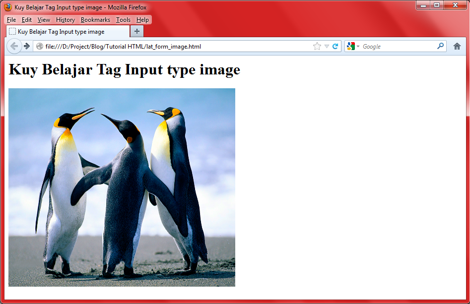
Task: Open the History menu
Action: click(x=65, y=20)
